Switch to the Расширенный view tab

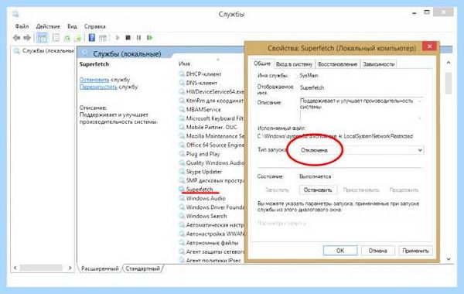coord(100,268)
